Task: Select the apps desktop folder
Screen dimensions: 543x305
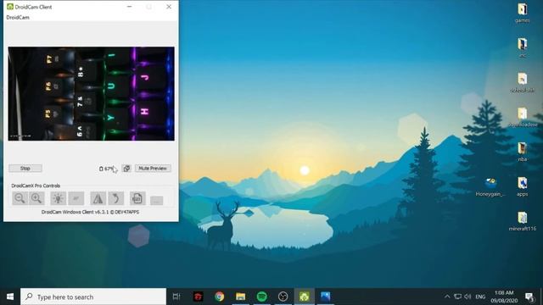Action: tap(523, 186)
